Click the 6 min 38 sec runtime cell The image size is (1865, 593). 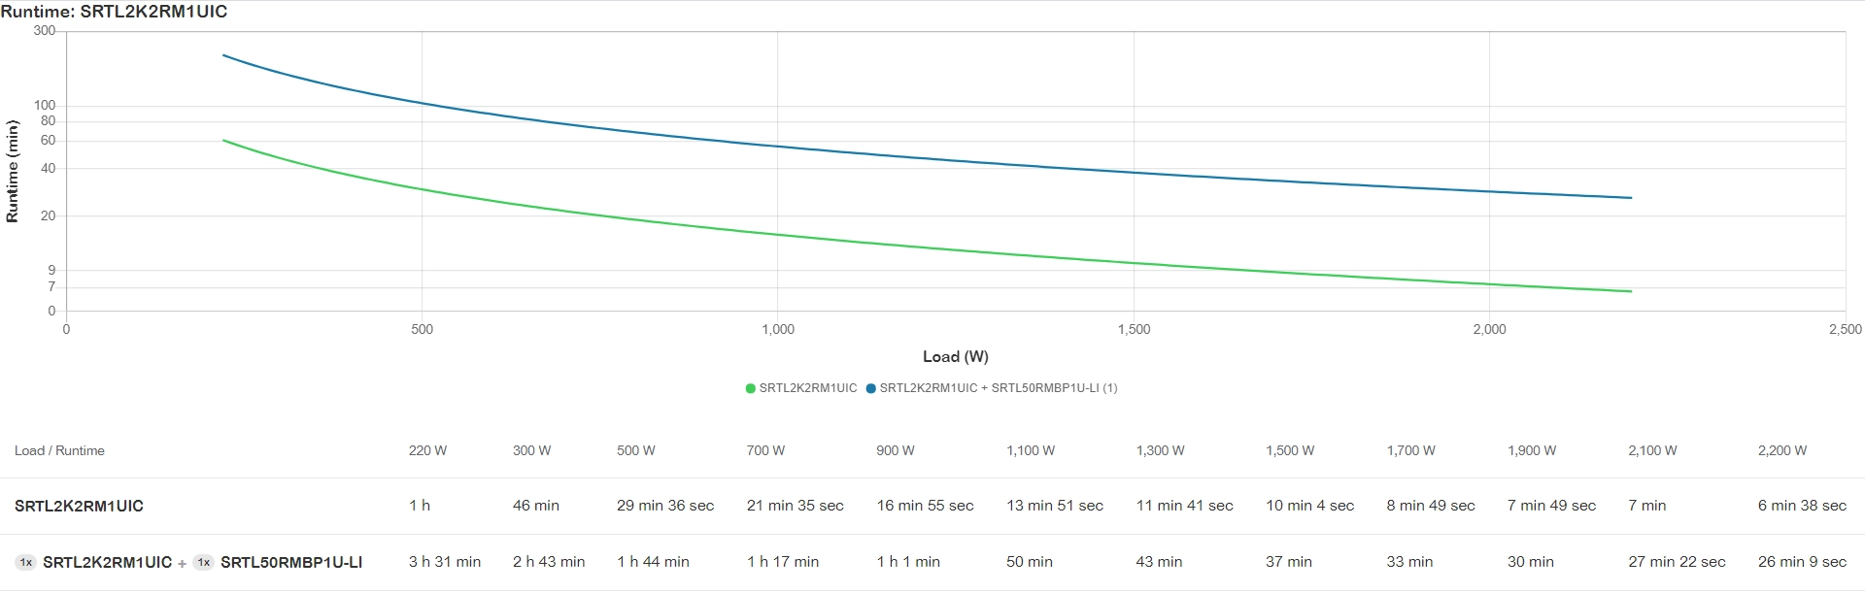1801,506
